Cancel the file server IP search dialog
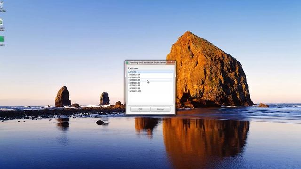The image size is (301, 169). click(x=160, y=109)
